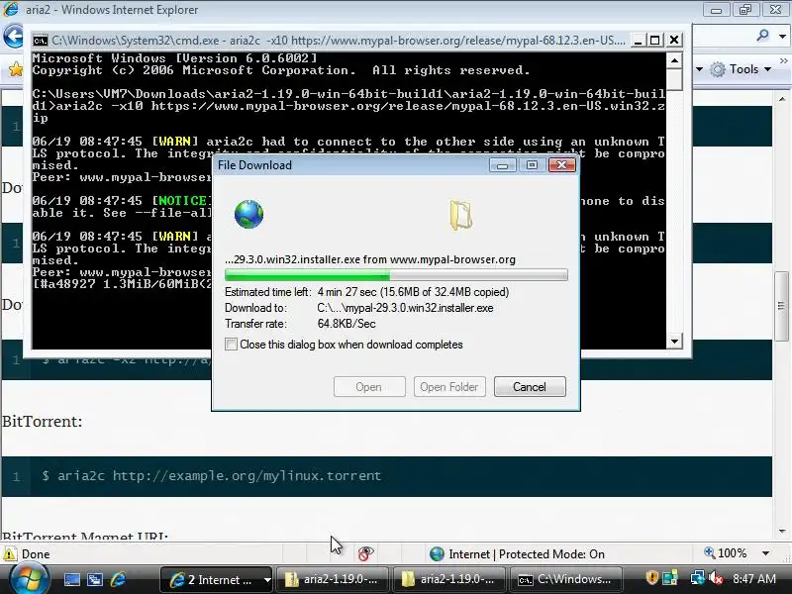Expand the Tools dropdown arrow
792x594 pixels.
[x=768, y=69]
